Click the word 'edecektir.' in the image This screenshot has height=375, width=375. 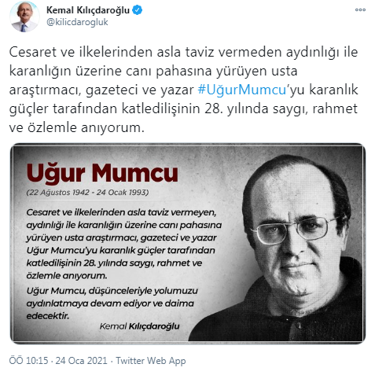coord(48,316)
